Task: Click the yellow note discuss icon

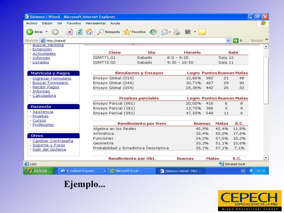Action: tap(202, 32)
